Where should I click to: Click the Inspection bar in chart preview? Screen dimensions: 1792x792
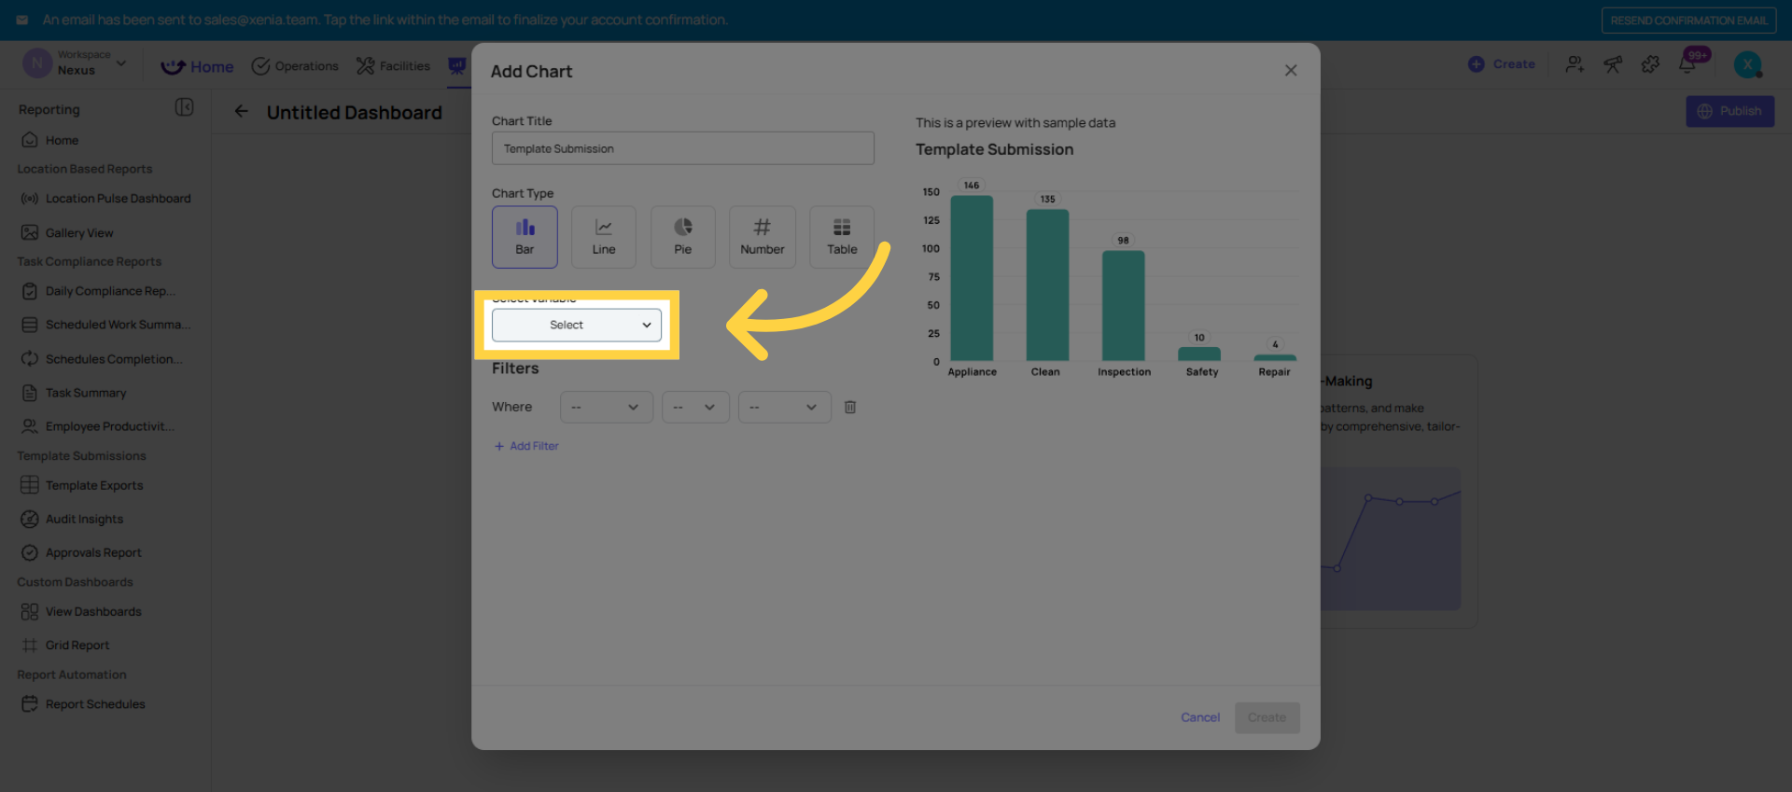(x=1124, y=306)
